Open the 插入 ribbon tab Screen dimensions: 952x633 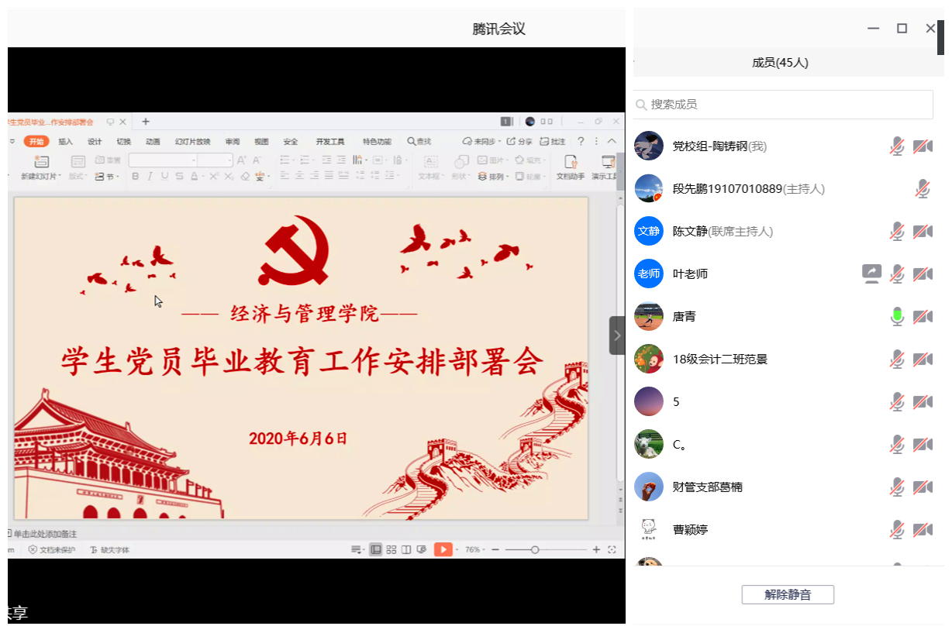(66, 142)
